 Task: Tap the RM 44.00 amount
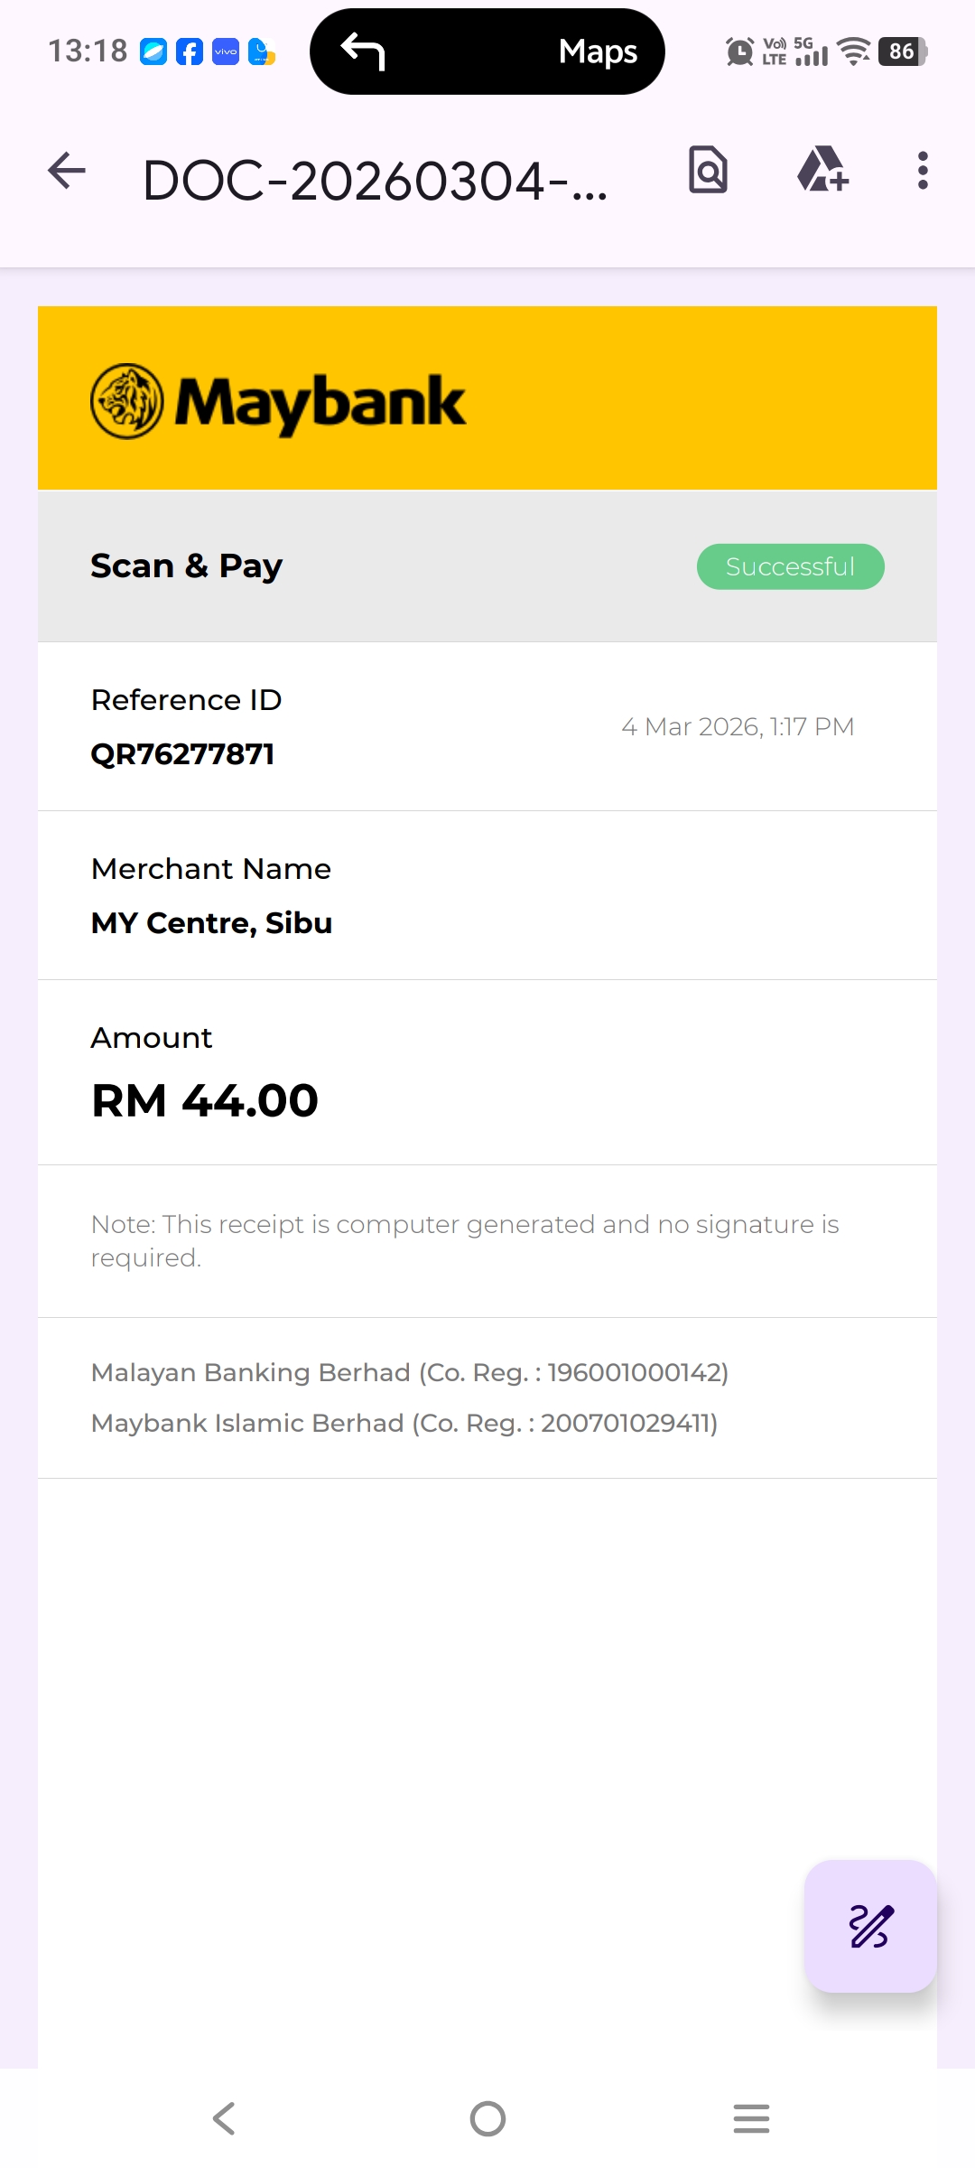(205, 1100)
